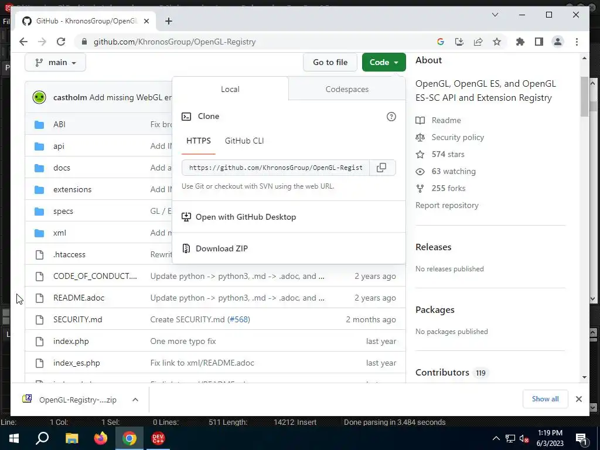Open the index_es.php file
The height and width of the screenshot is (450, 600).
click(x=77, y=363)
